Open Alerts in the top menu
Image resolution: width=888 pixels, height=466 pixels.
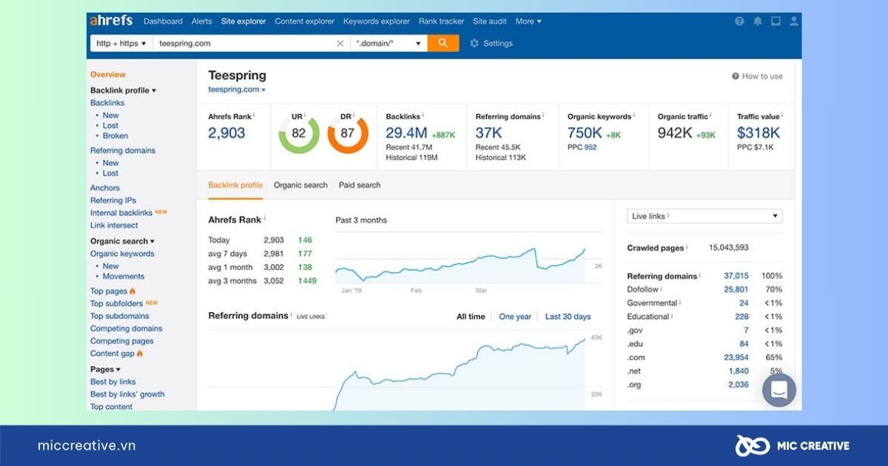click(201, 21)
